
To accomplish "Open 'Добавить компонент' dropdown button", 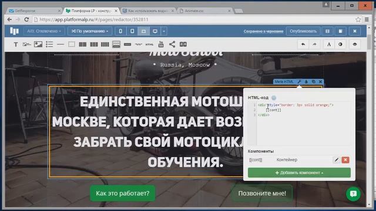I will click(299, 173).
